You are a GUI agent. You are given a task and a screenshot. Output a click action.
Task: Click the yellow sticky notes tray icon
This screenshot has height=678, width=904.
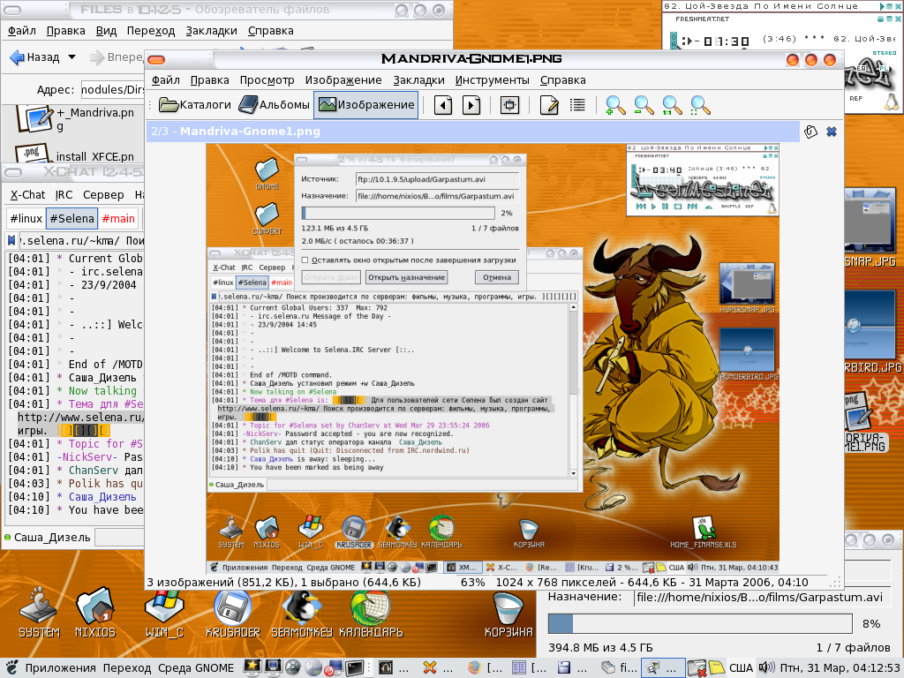[x=715, y=667]
